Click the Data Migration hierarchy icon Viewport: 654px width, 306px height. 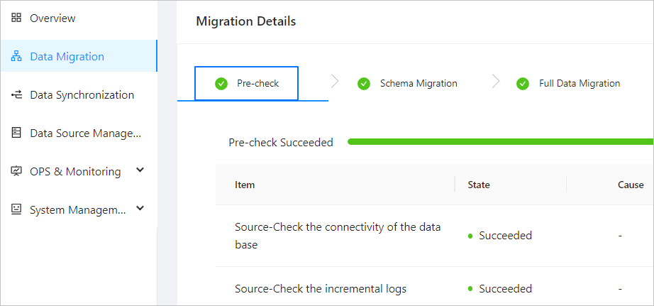click(17, 57)
